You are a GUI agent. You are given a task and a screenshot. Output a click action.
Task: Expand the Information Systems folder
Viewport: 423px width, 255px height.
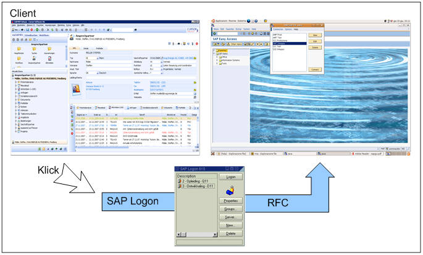coord(218,60)
